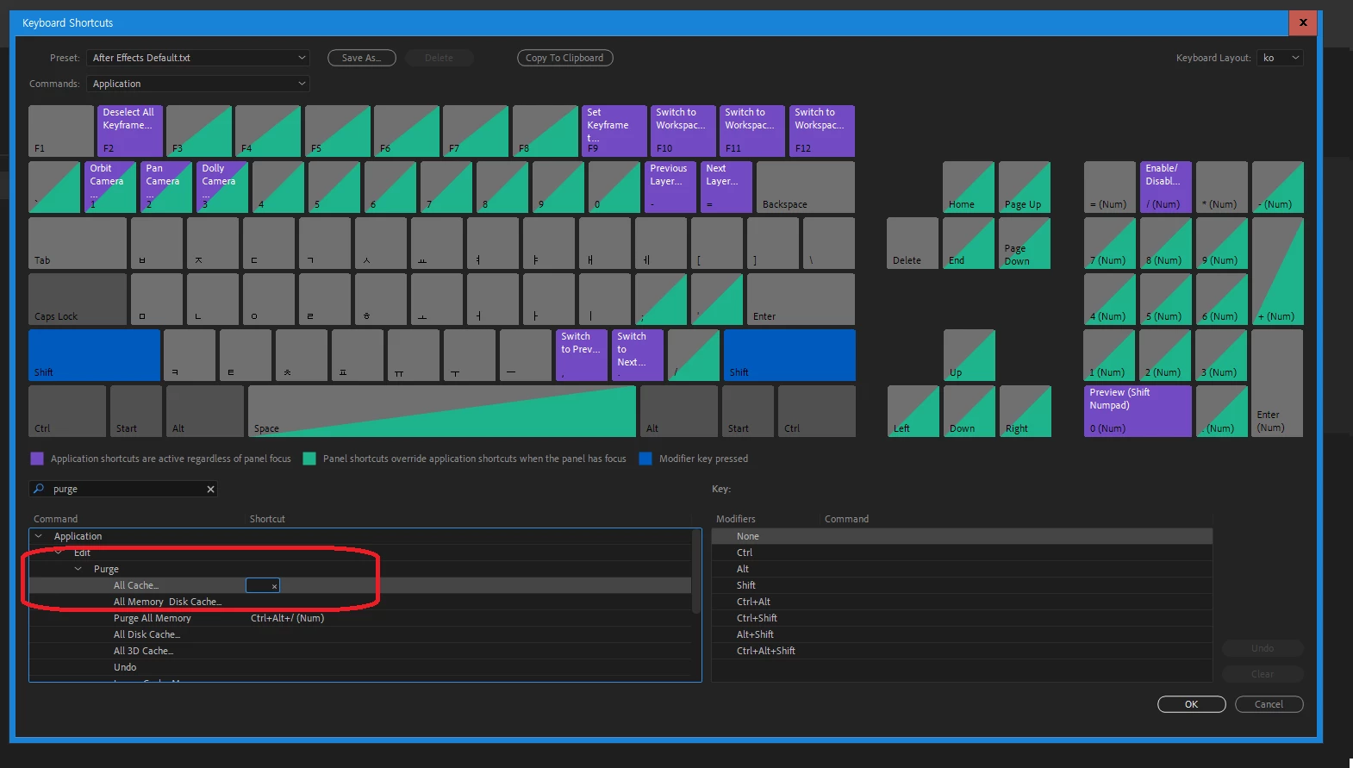This screenshot has width=1353, height=768.
Task: Collapse the Purge tree node
Action: pos(78,569)
